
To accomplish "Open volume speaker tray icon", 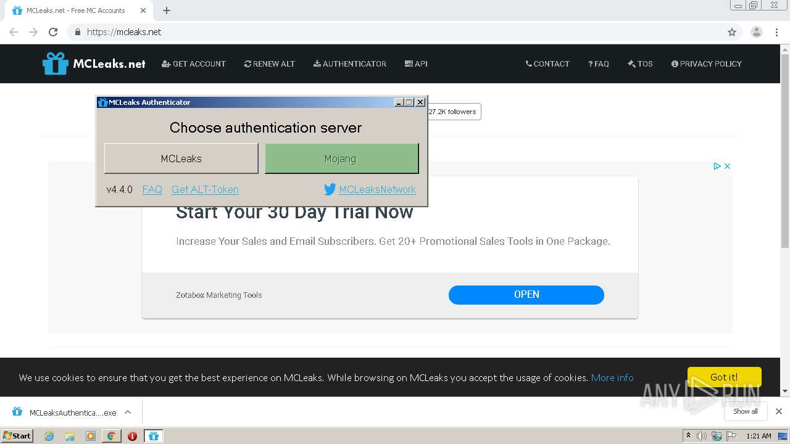I will (x=702, y=436).
